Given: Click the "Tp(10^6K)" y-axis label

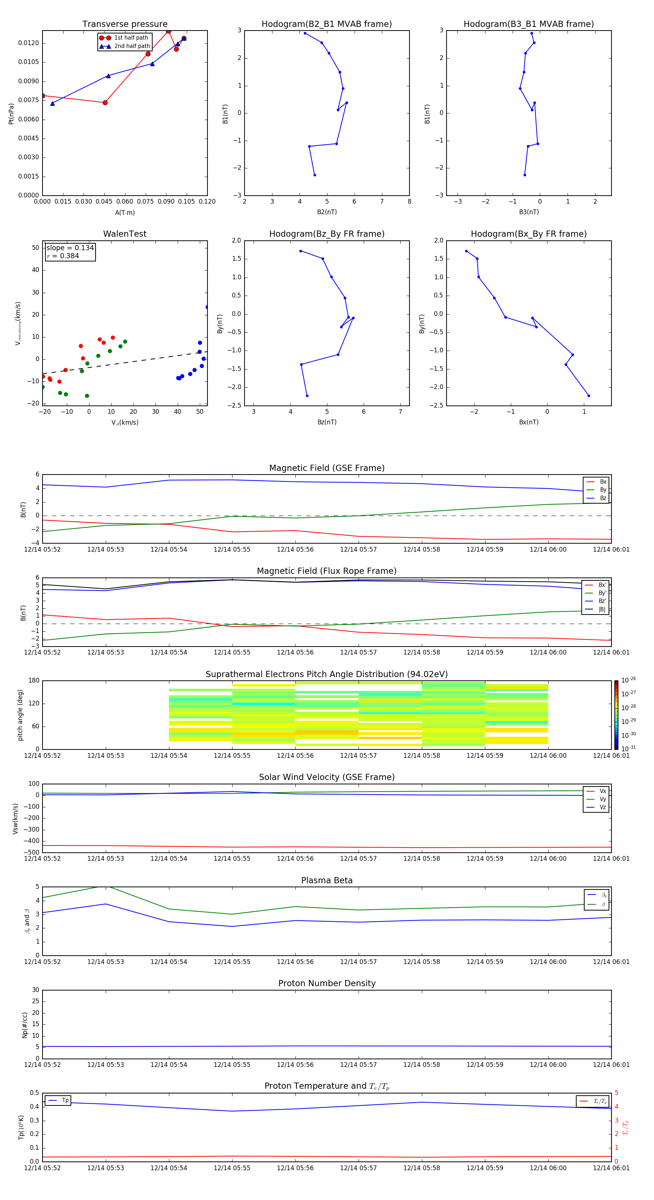Looking at the screenshot, I should [x=21, y=1127].
